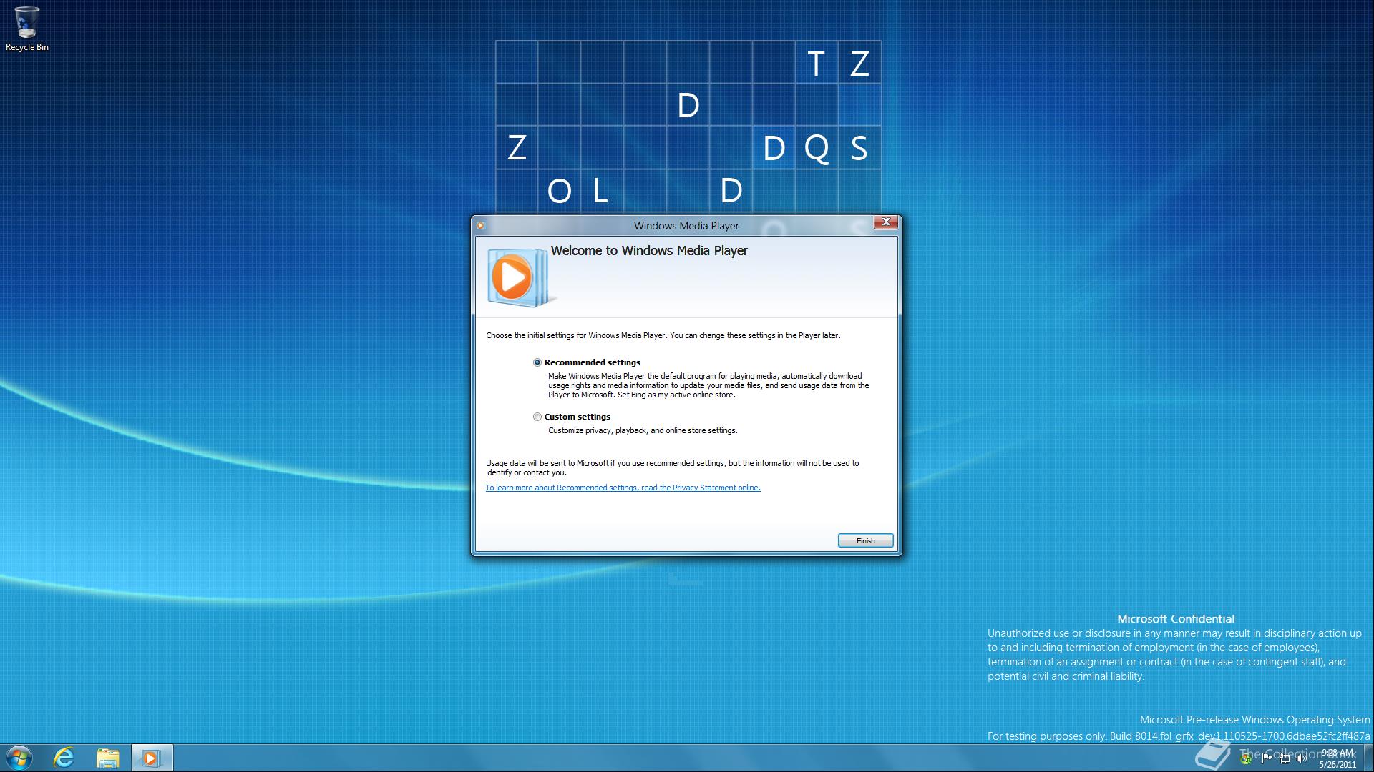Image resolution: width=1374 pixels, height=772 pixels.
Task: Open the clock showing 5/26/2011
Action: [1338, 758]
